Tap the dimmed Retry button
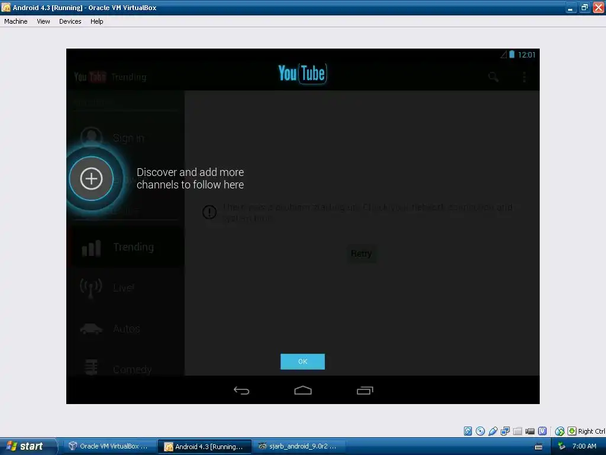606x455 pixels. point(362,254)
